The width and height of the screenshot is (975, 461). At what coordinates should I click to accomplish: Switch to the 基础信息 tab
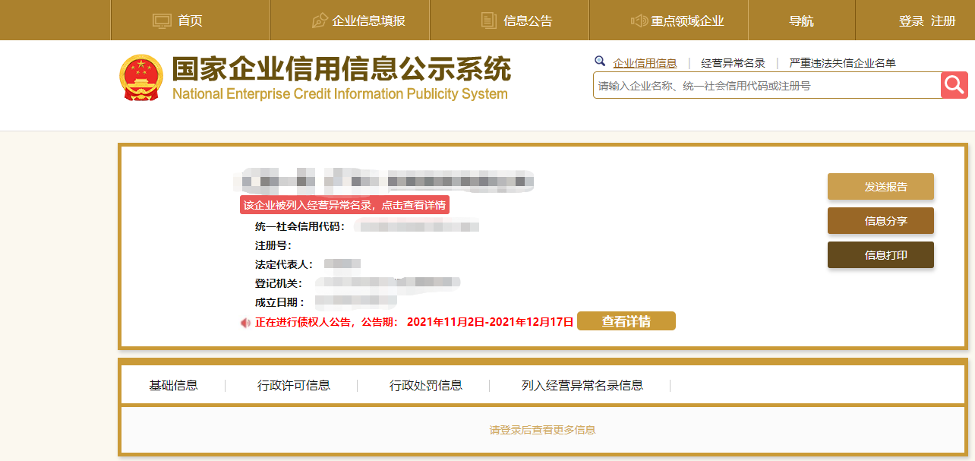[x=174, y=385]
